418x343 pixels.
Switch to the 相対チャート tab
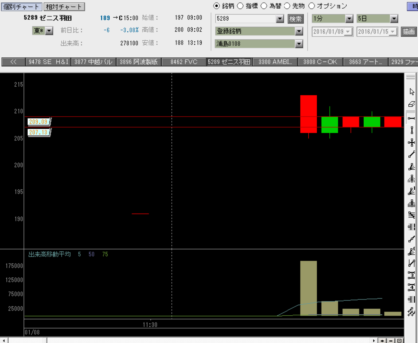[x=64, y=6]
